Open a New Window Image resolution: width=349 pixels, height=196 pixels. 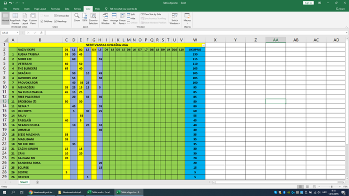[x=105, y=18]
